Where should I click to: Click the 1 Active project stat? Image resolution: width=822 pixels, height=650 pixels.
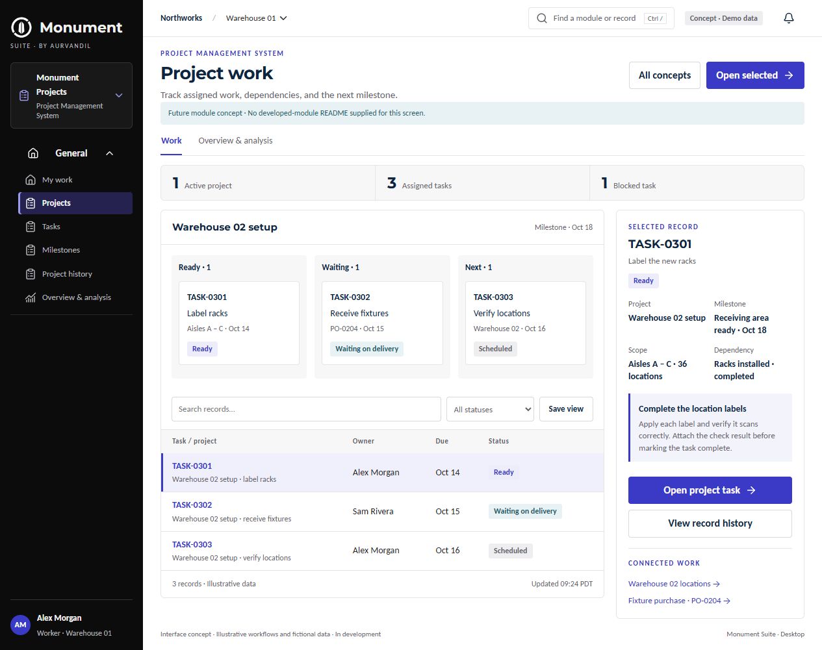tap(268, 183)
